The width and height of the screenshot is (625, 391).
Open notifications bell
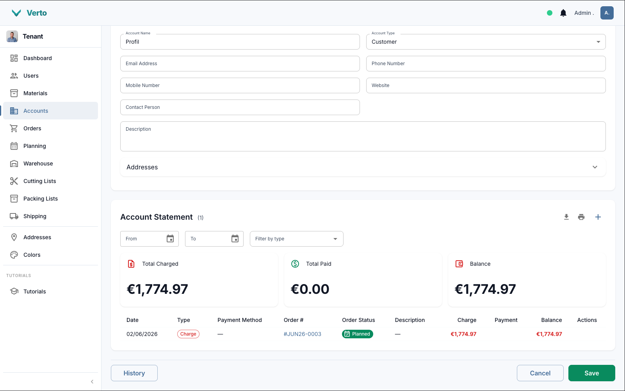click(x=563, y=13)
